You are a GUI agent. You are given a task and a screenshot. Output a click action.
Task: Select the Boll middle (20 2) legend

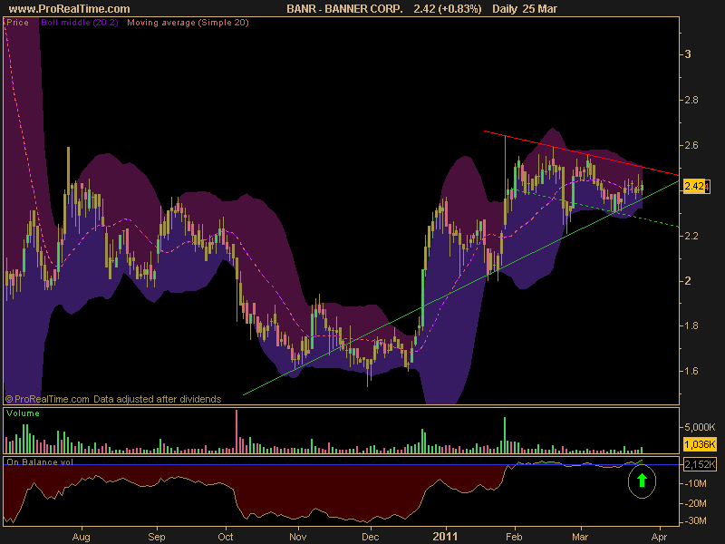point(80,23)
